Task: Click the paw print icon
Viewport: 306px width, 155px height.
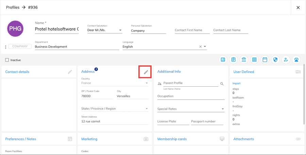Action: (296, 60)
